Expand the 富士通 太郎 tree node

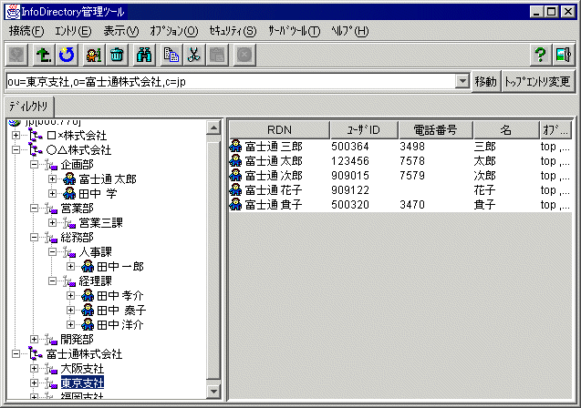[52, 179]
